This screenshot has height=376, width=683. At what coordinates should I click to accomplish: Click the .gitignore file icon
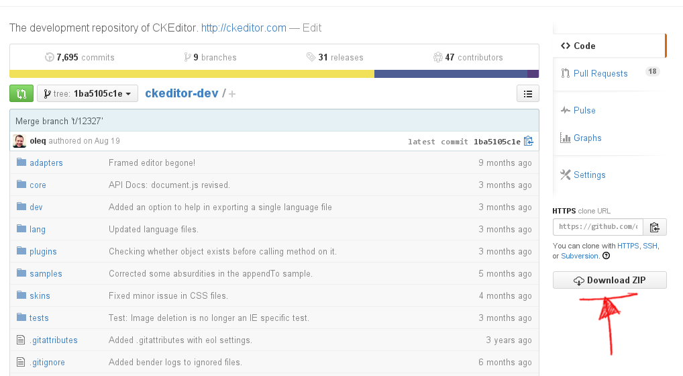tap(21, 362)
